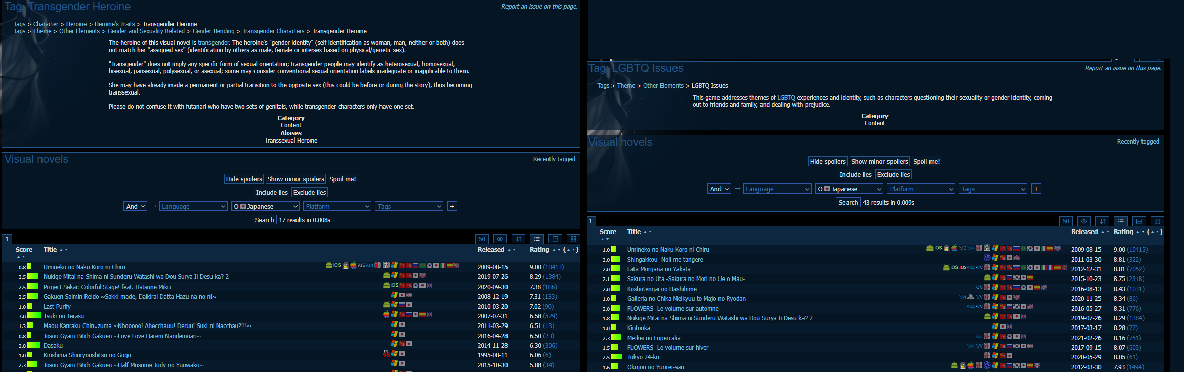Open display options eye icon in Transgender Heroine page
The height and width of the screenshot is (372, 1184).
(x=500, y=239)
